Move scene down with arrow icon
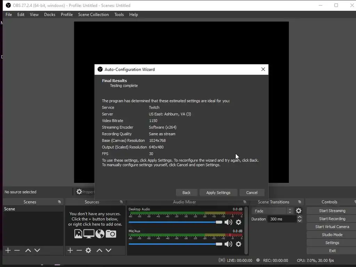 click(x=37, y=250)
